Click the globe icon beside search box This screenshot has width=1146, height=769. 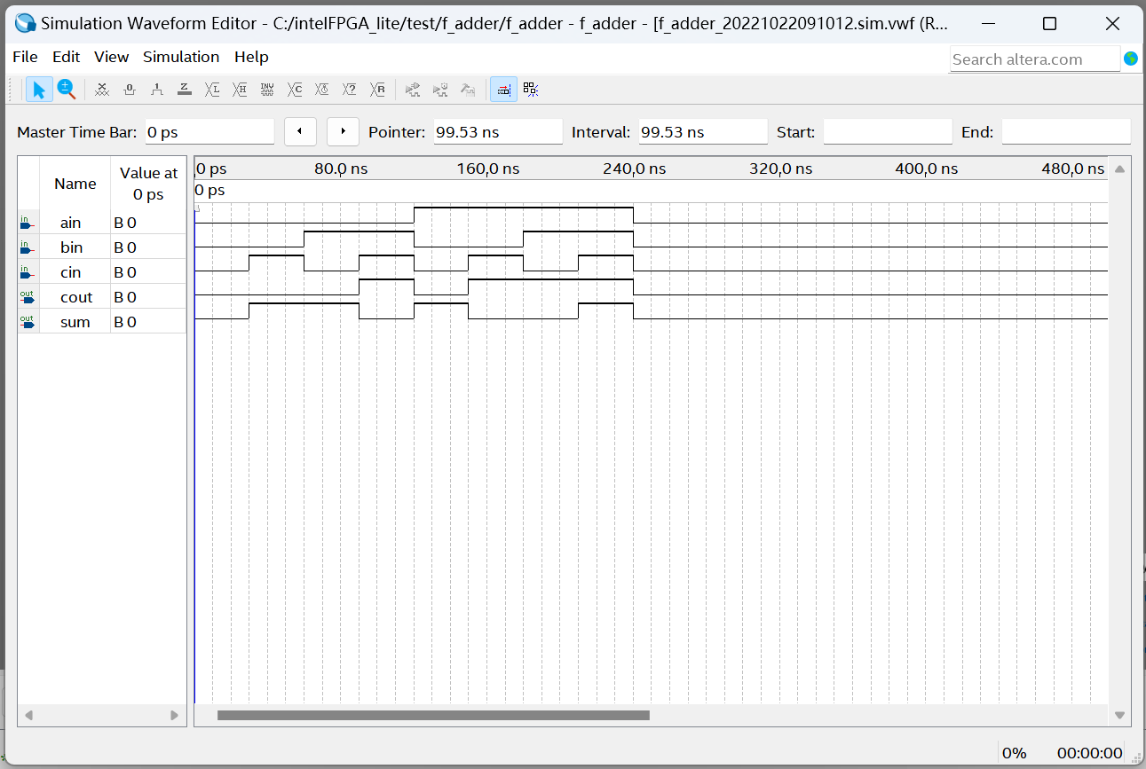1131,59
